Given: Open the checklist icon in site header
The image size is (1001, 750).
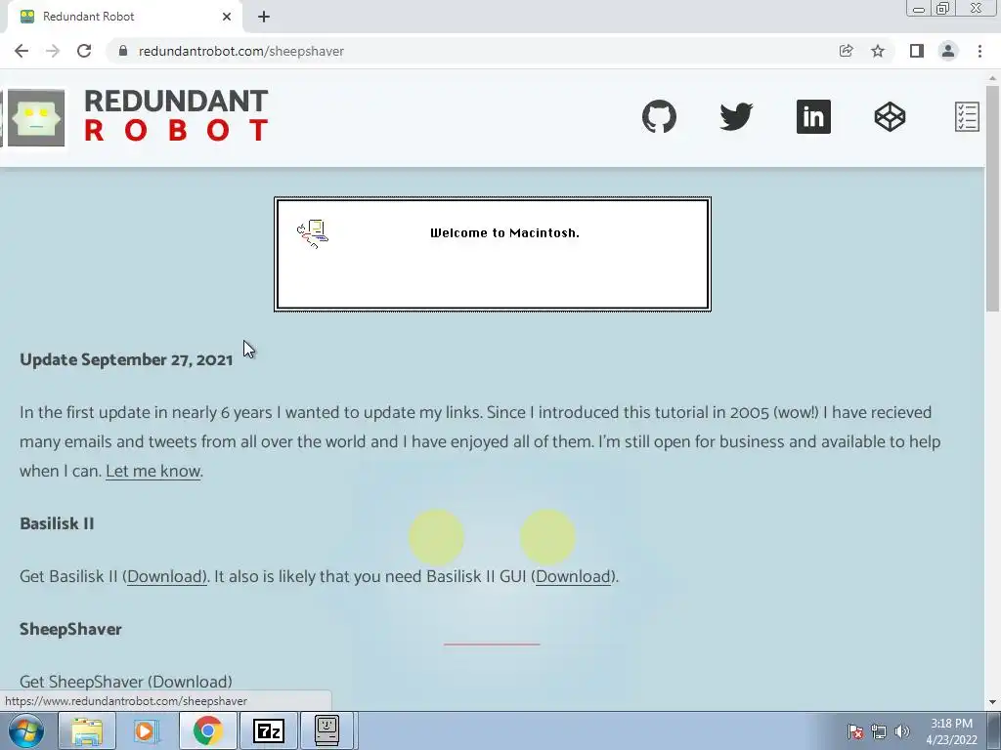Looking at the screenshot, I should tap(967, 117).
